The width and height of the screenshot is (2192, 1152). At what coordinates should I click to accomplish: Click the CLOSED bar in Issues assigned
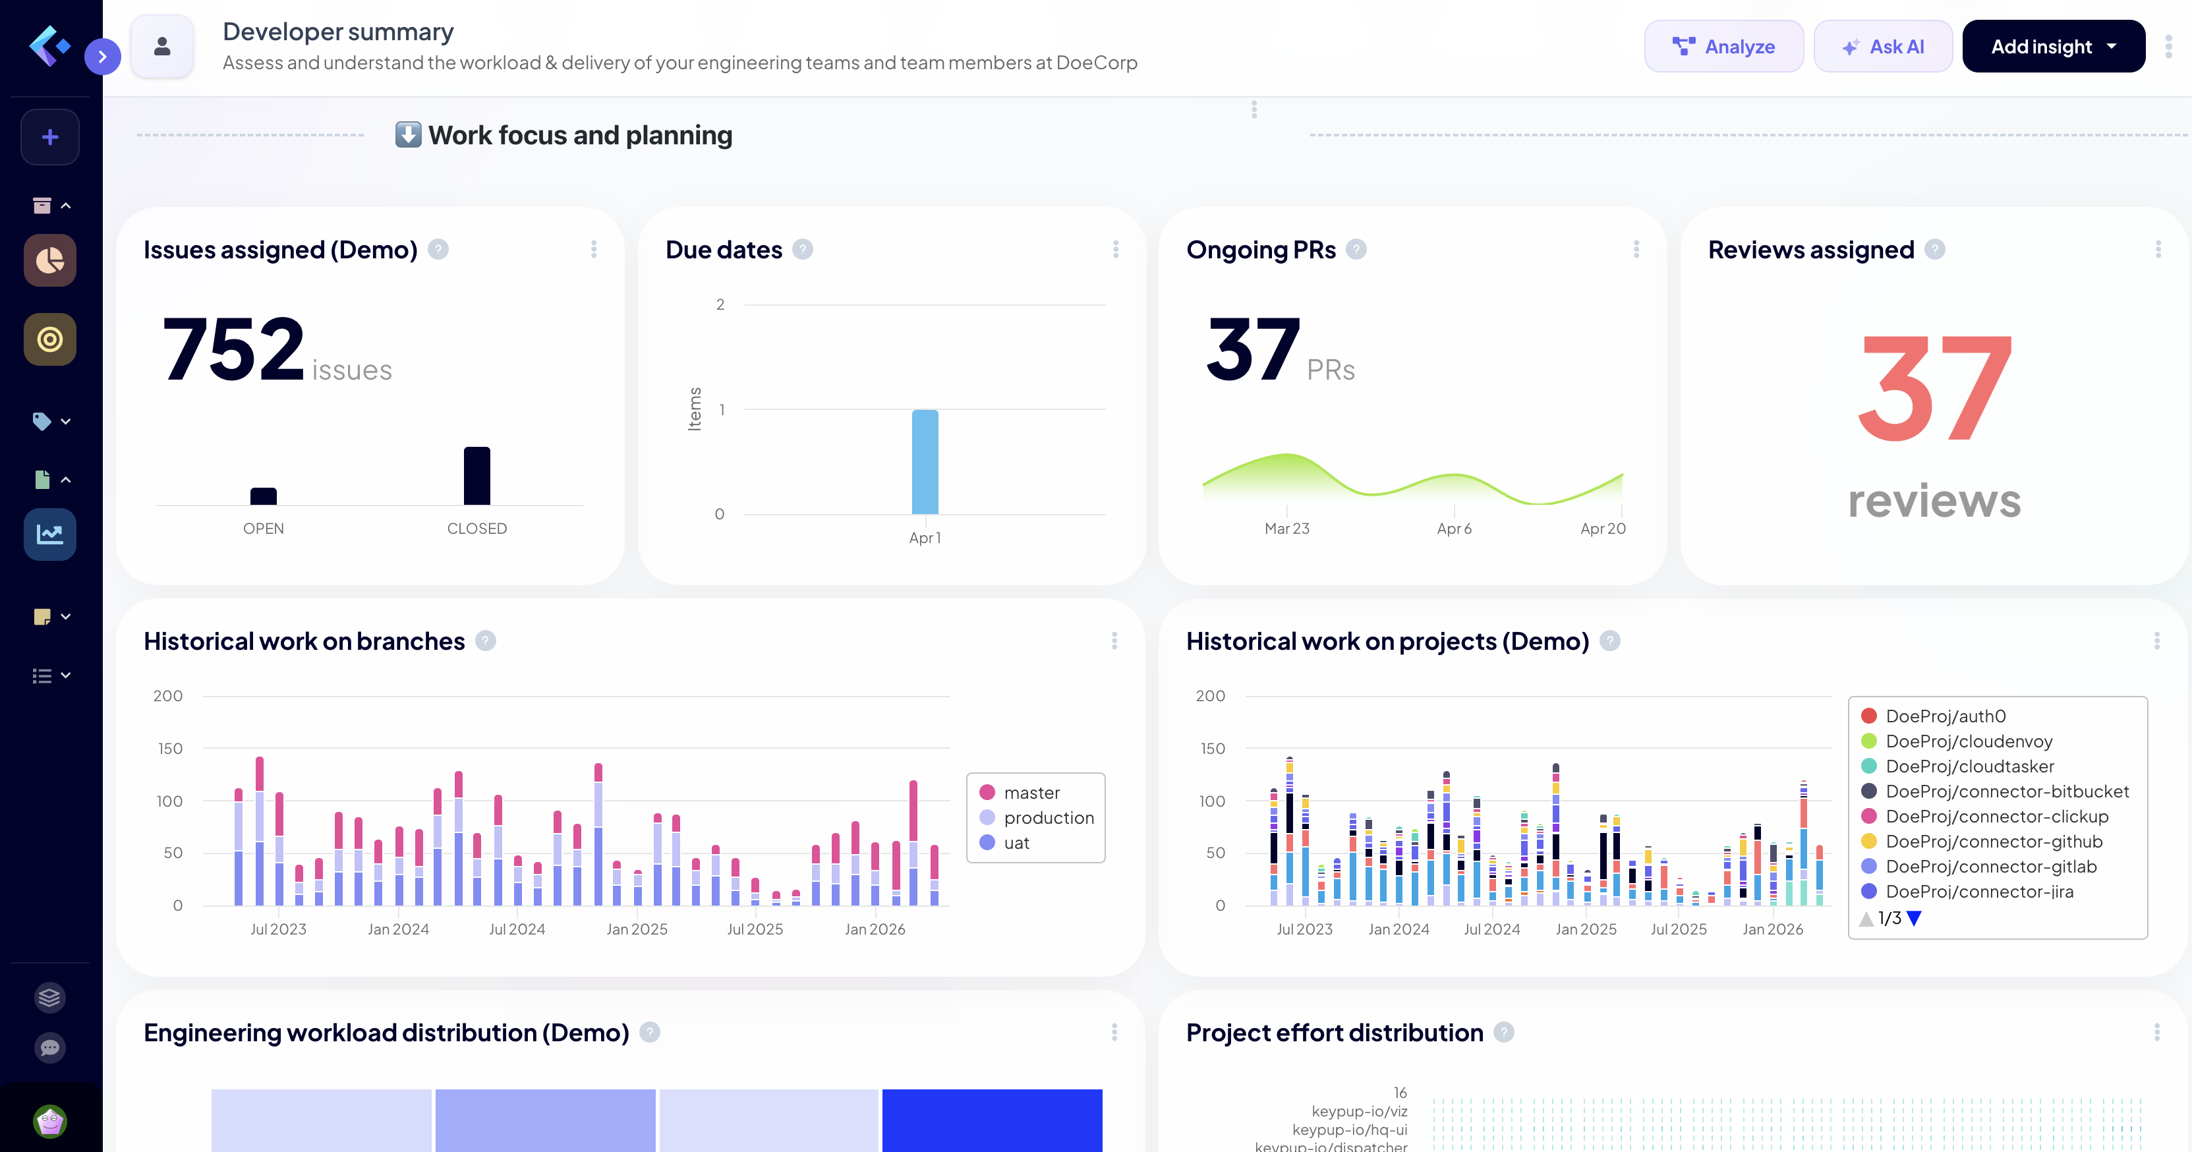[x=476, y=476]
